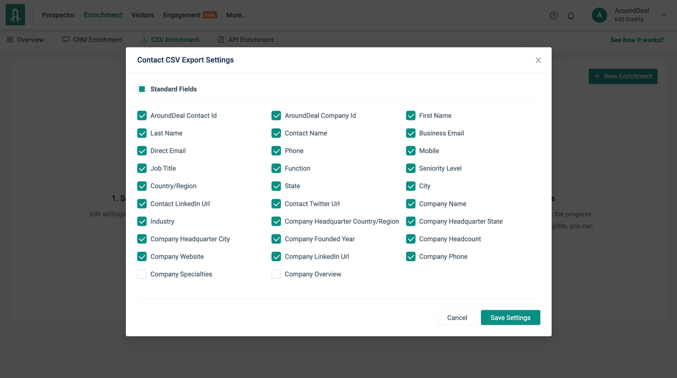677x378 pixels.
Task: Open the More... navigation menu
Action: pos(236,15)
